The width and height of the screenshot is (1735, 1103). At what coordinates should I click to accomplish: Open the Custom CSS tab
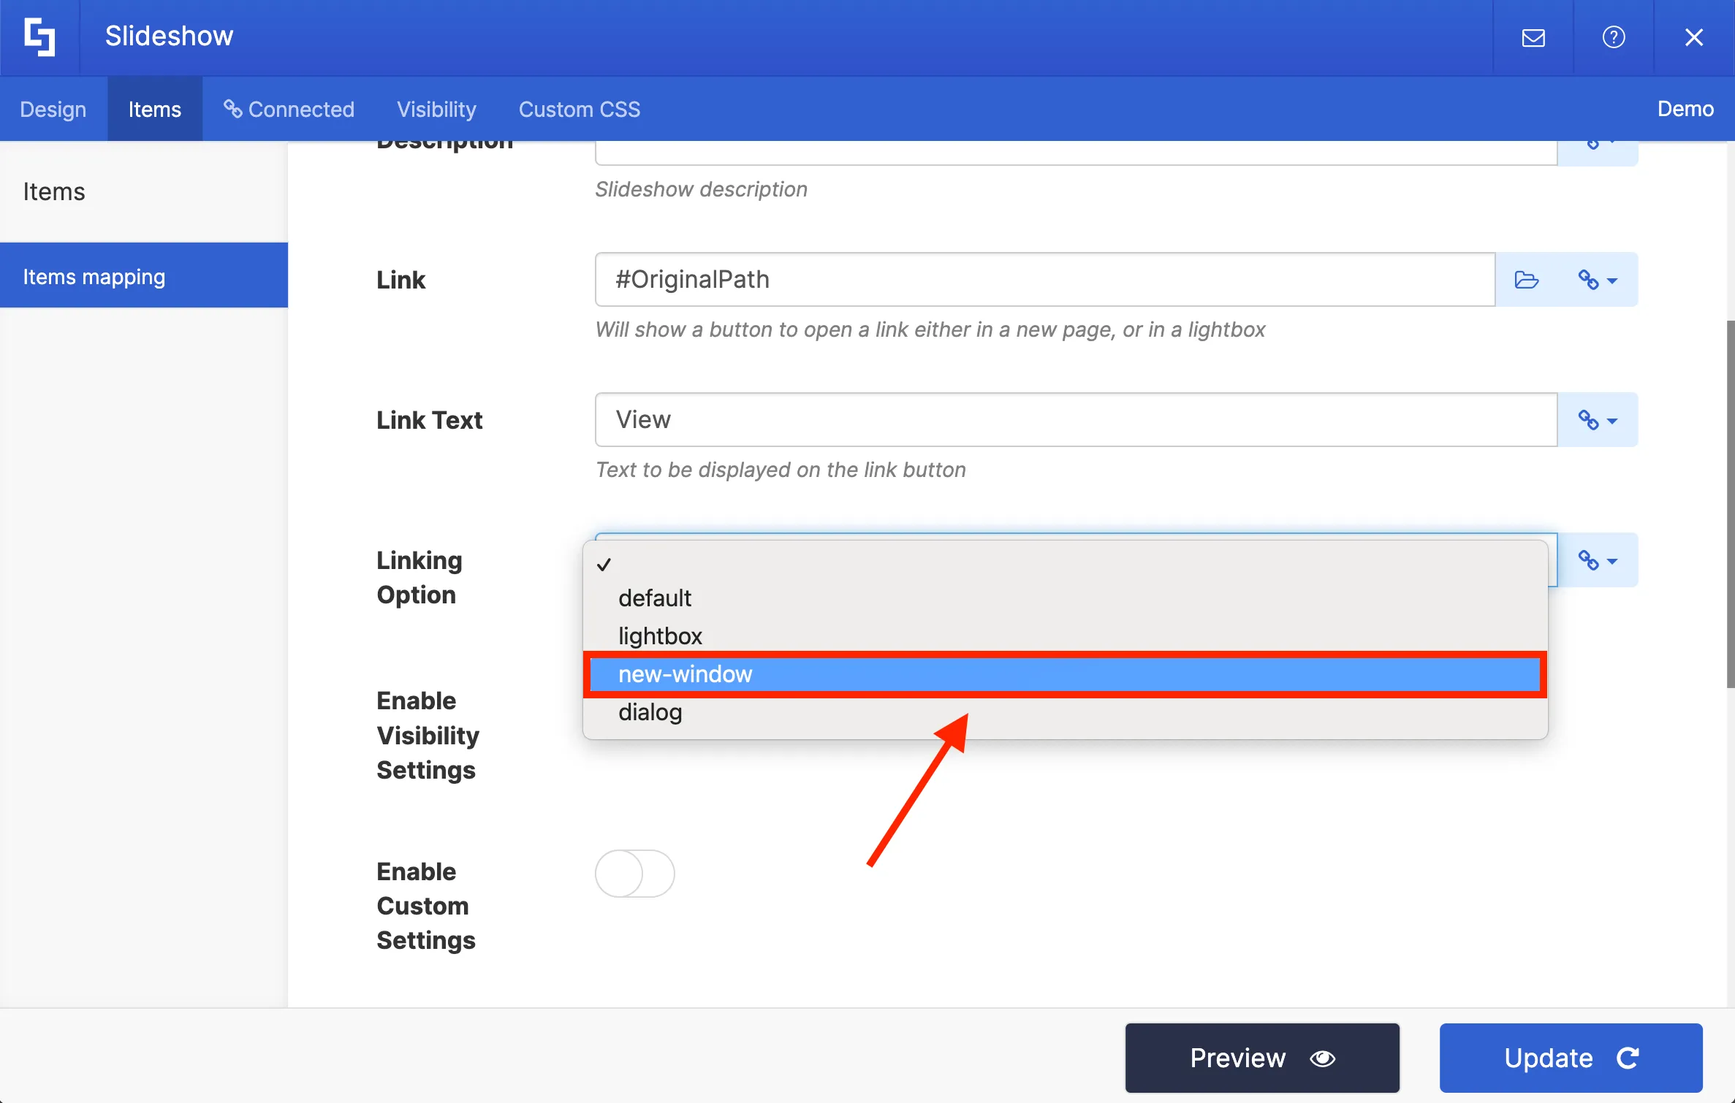click(x=579, y=109)
